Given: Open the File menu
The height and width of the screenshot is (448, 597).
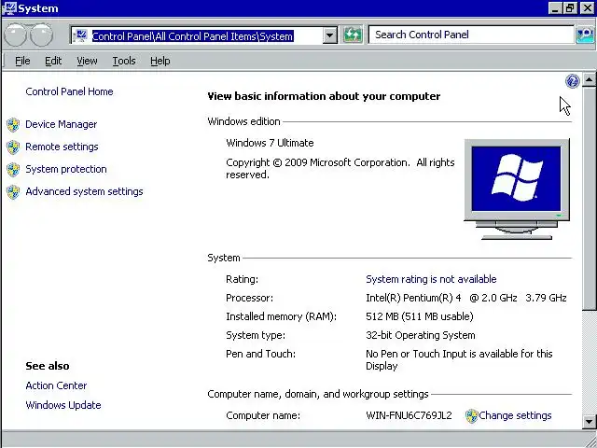Looking at the screenshot, I should coord(22,61).
